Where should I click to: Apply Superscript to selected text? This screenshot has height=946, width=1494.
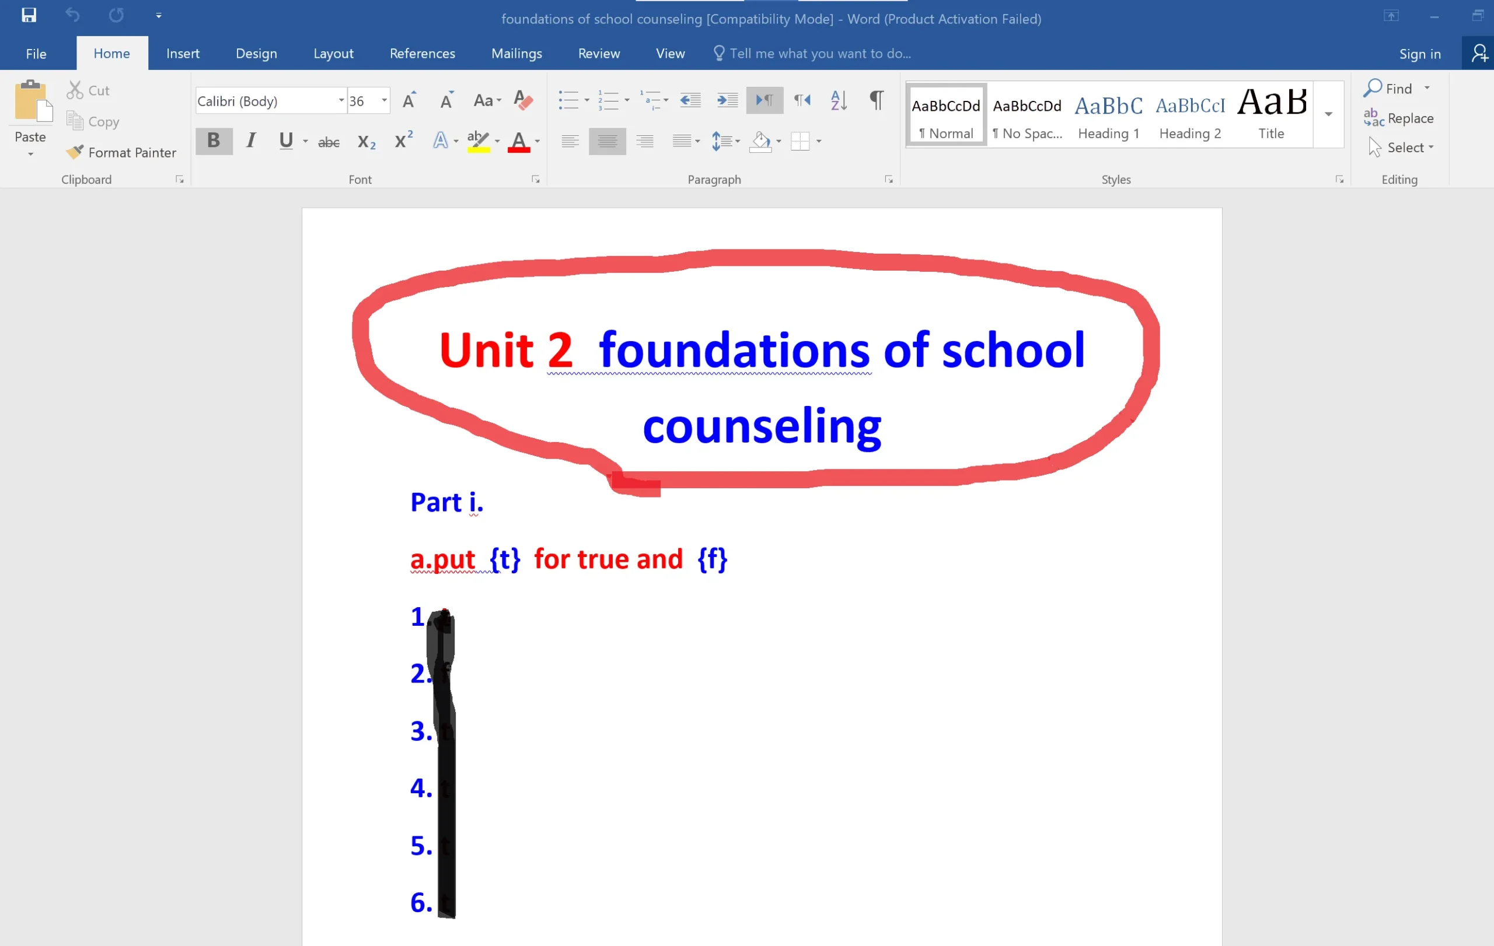pyautogui.click(x=402, y=141)
